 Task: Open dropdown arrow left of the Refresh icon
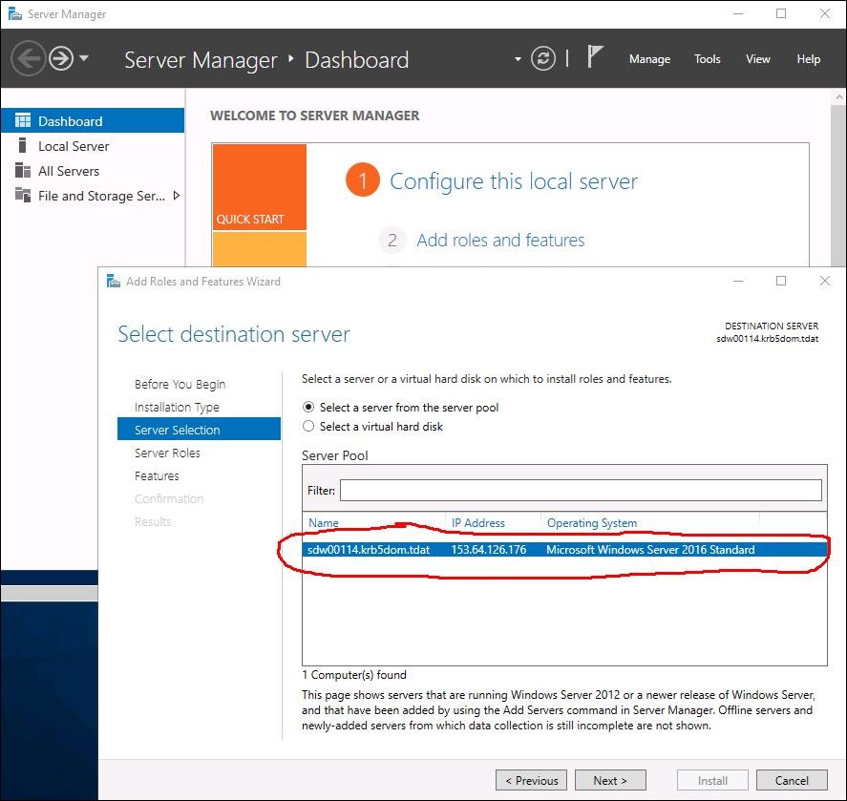tap(518, 59)
